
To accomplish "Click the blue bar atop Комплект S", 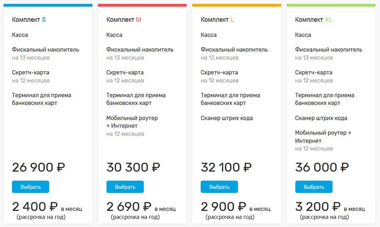I will tap(48, 5).
